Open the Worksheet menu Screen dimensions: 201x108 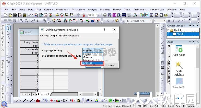coord(62,10)
